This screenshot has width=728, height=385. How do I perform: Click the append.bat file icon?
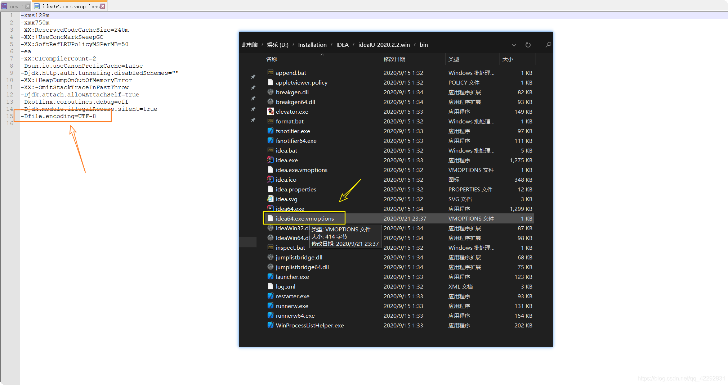click(270, 73)
